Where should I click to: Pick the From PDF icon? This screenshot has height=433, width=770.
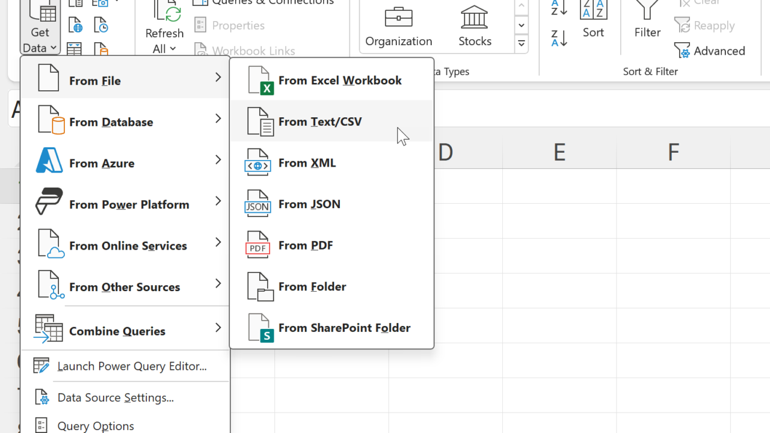[257, 245]
